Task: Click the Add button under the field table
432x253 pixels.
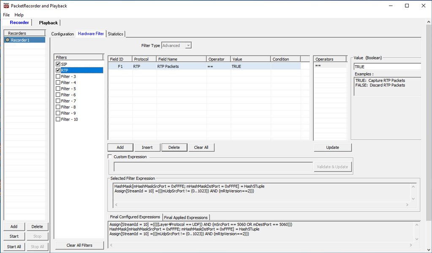Action: [120, 148]
